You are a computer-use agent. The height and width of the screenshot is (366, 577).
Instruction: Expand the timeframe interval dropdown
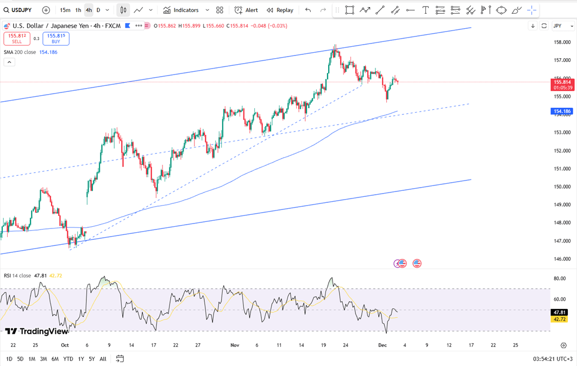(108, 10)
